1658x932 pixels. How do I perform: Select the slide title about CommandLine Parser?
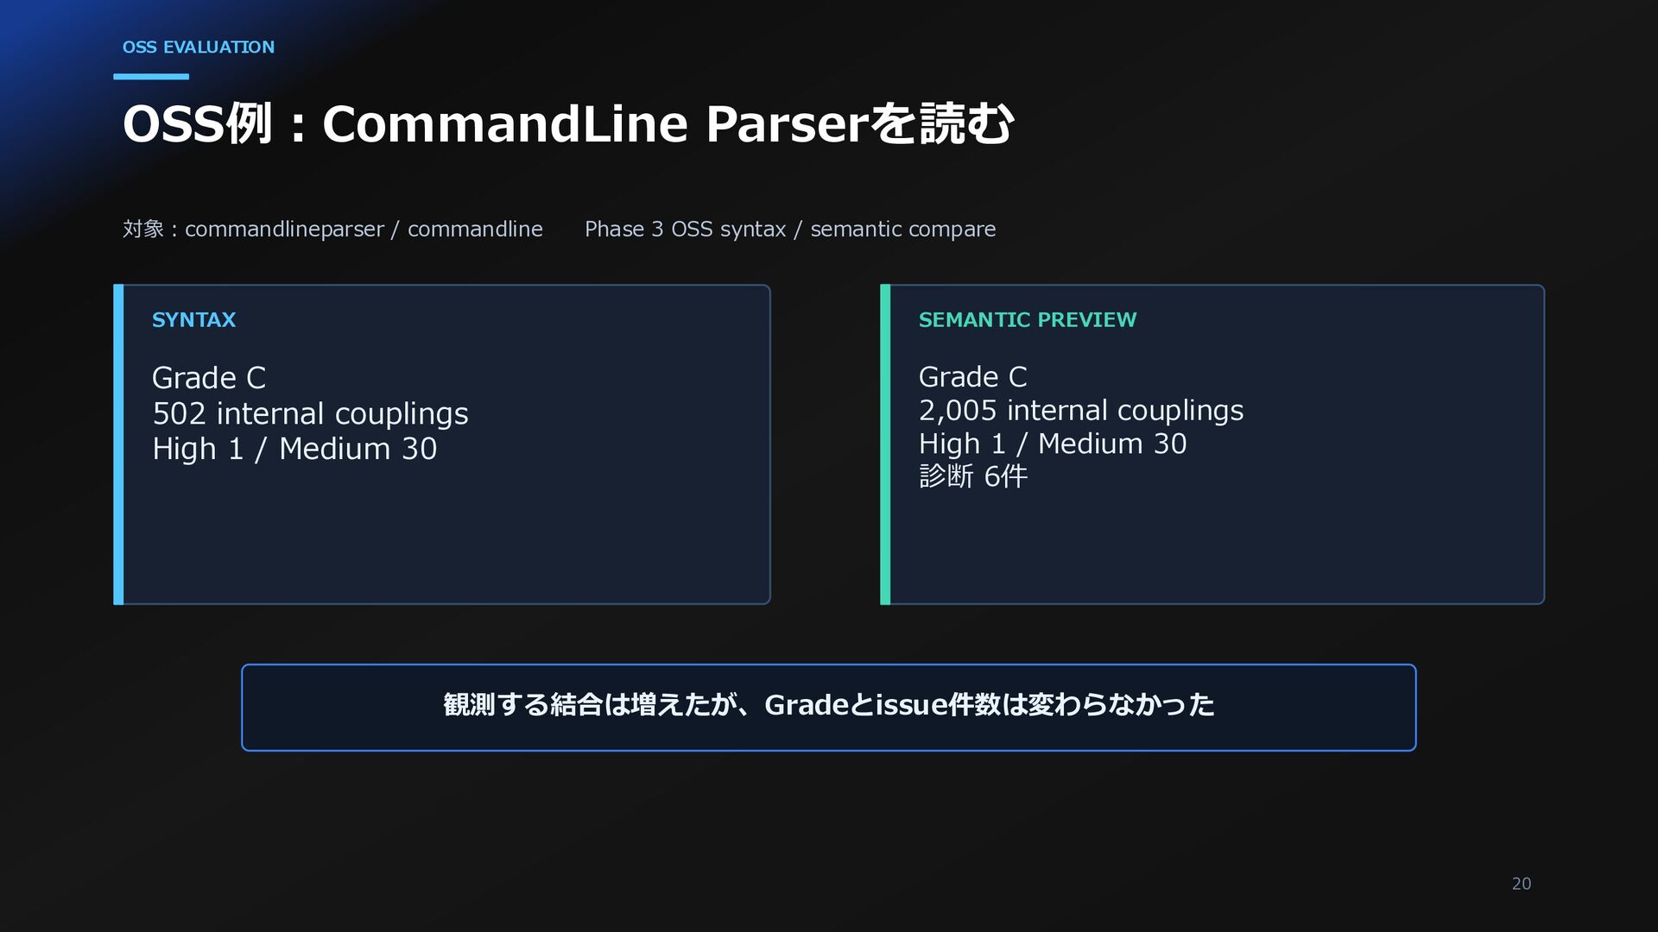tap(567, 123)
